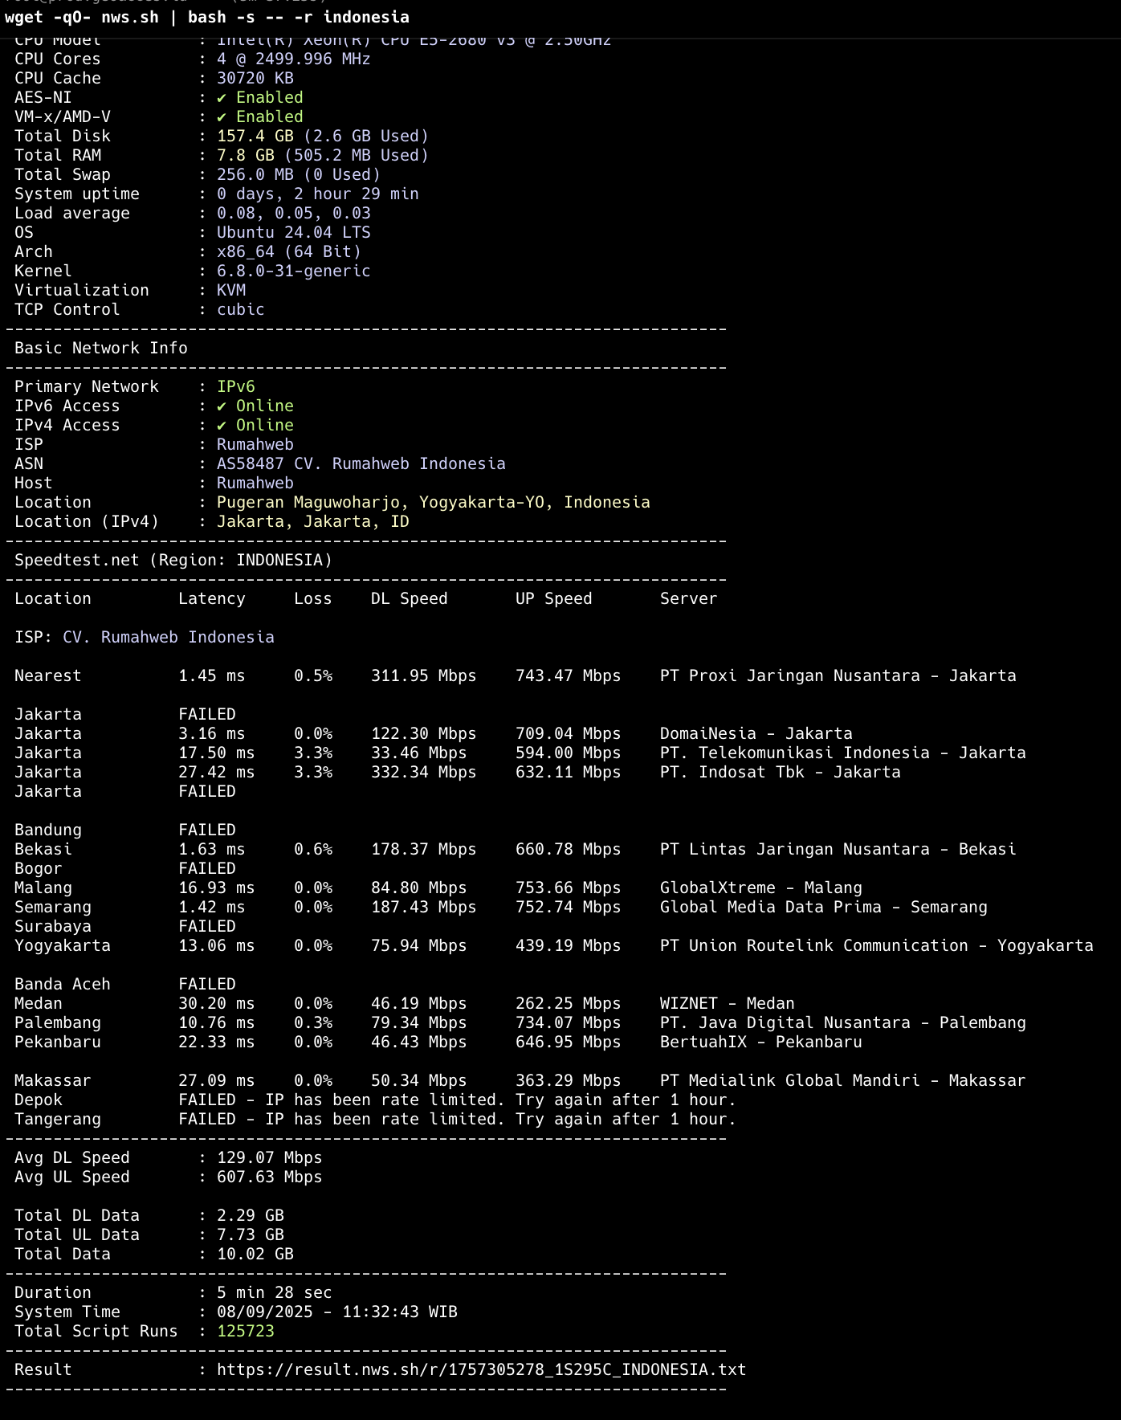Select PT Medialink Global Mandiri - Makassar server
Image resolution: width=1121 pixels, height=1420 pixels.
click(843, 1080)
